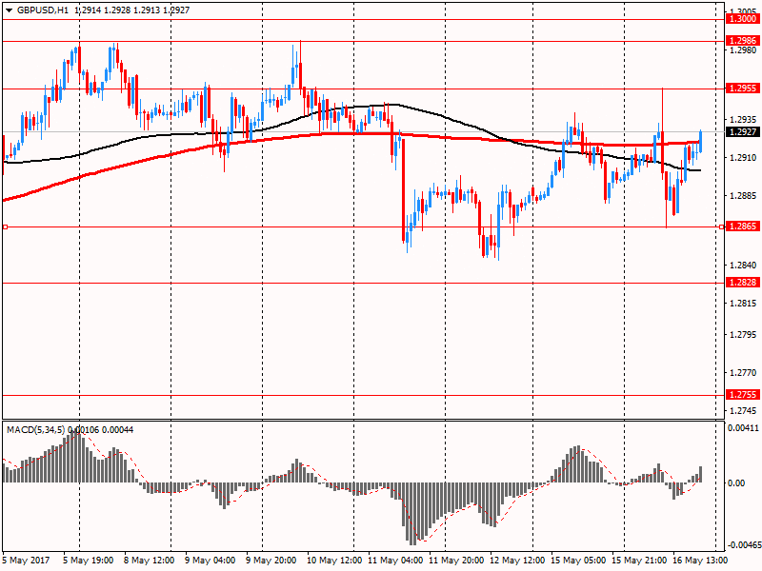This screenshot has height=571, width=762.
Task: Click the 15 May 05:00 time axis label
Action: point(578,561)
